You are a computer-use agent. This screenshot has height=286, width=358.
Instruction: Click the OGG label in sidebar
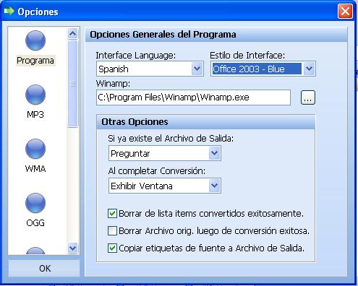click(x=35, y=222)
